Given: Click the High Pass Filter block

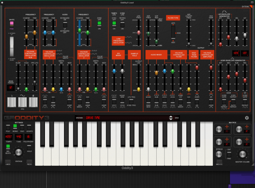Looking at the screenshot, I should tap(194, 55).
